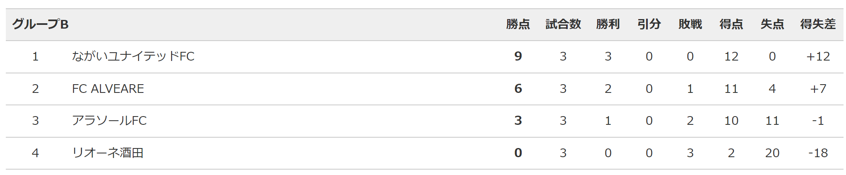
Task: Click the +12 goal difference value
Action: [818, 56]
